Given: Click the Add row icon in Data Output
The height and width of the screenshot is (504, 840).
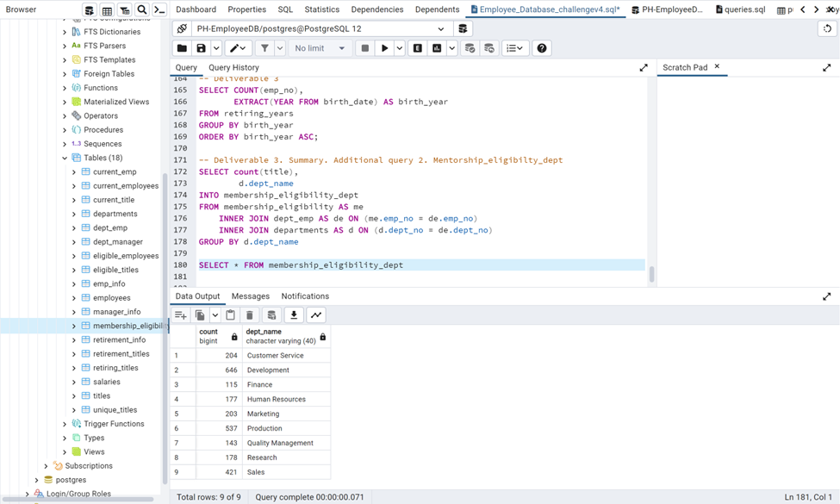Looking at the screenshot, I should click(179, 314).
